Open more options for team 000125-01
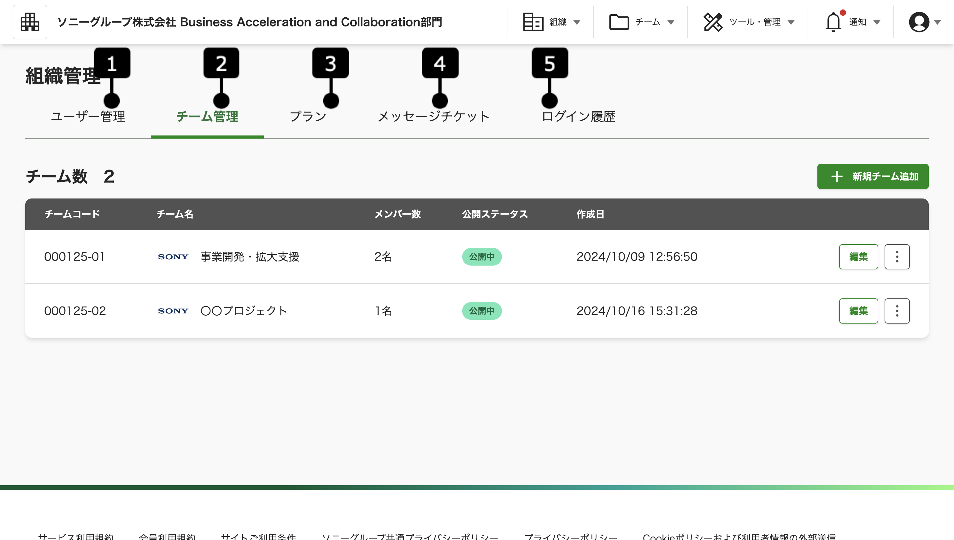The height and width of the screenshot is (540, 954). pos(897,257)
